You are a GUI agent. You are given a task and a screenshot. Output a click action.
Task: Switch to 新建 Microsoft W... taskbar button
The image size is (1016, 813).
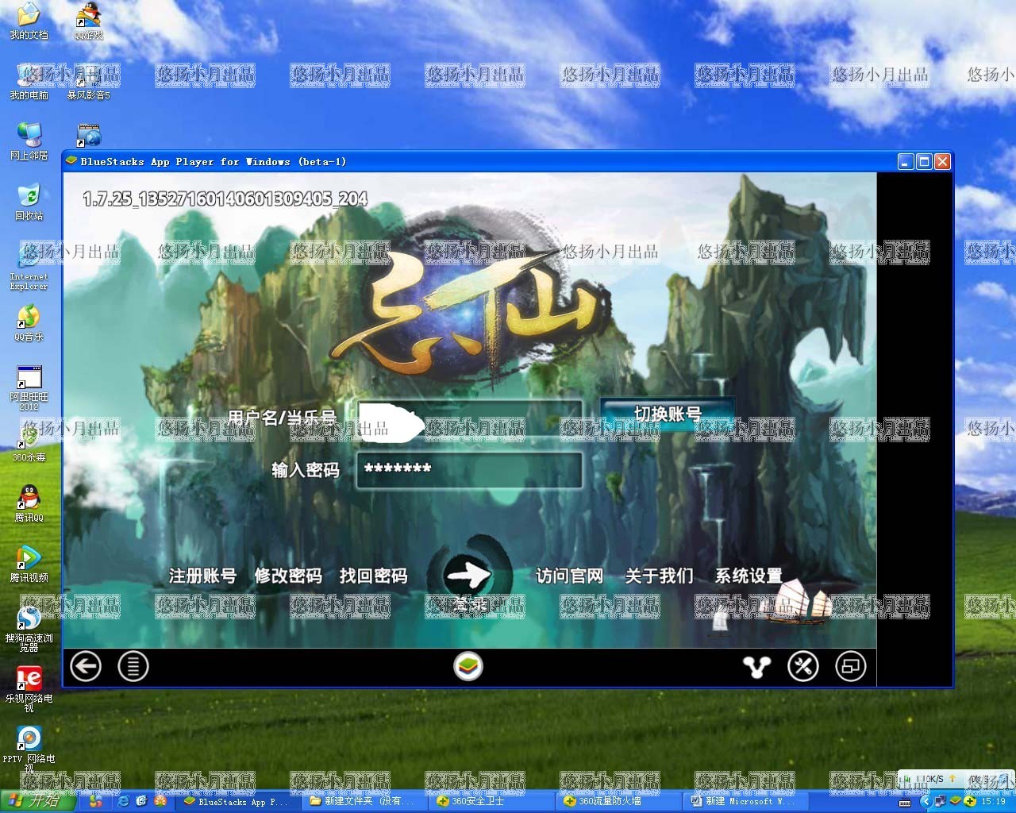point(746,802)
